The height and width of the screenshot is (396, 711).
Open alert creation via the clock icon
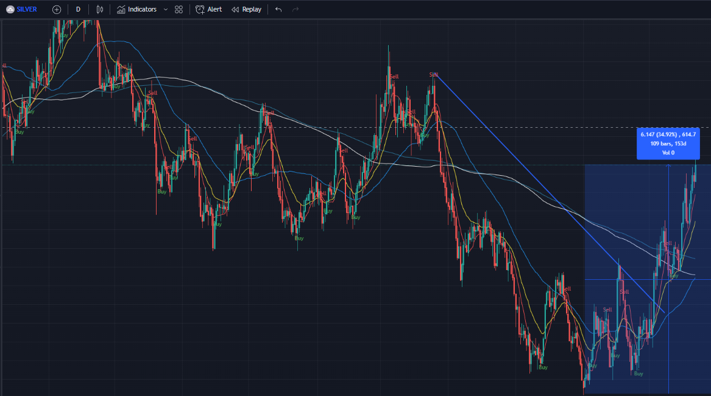[199, 9]
